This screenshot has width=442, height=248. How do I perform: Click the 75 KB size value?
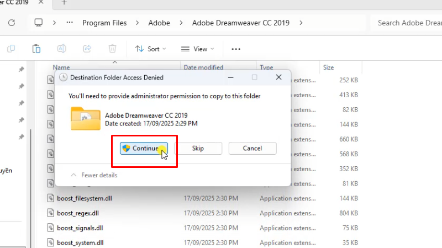350,228
